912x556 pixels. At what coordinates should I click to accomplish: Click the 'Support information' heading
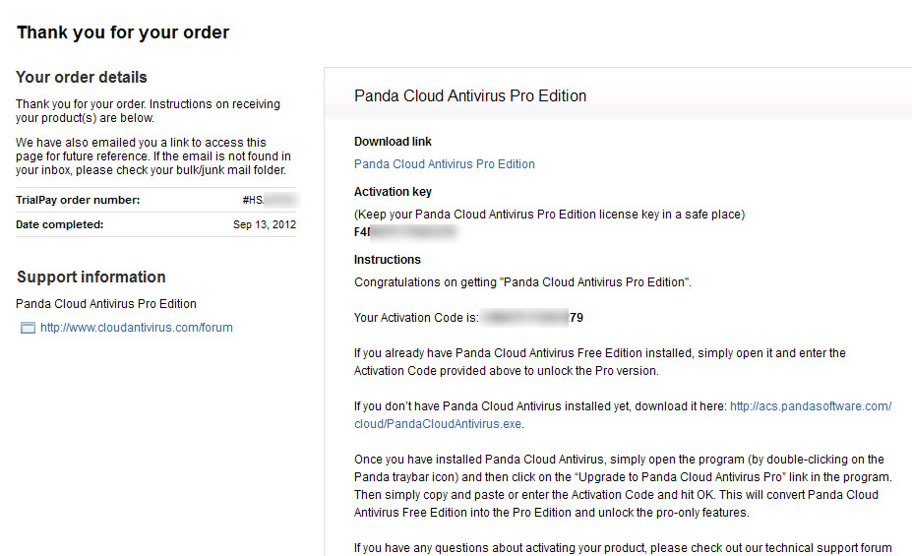(x=91, y=277)
